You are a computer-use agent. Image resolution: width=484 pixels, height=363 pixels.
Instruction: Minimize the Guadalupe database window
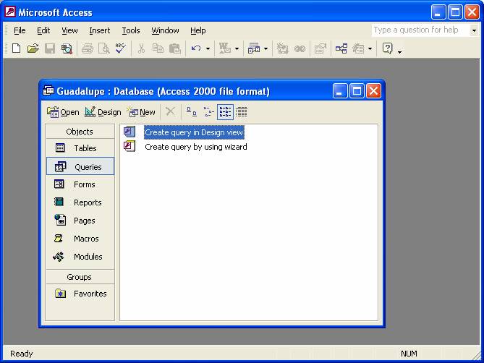[340, 91]
